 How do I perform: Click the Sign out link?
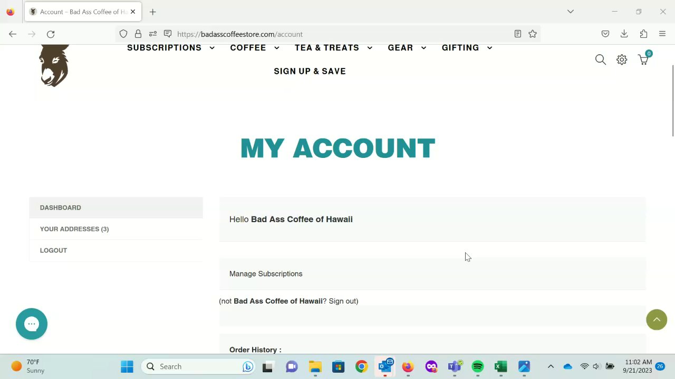(343, 301)
